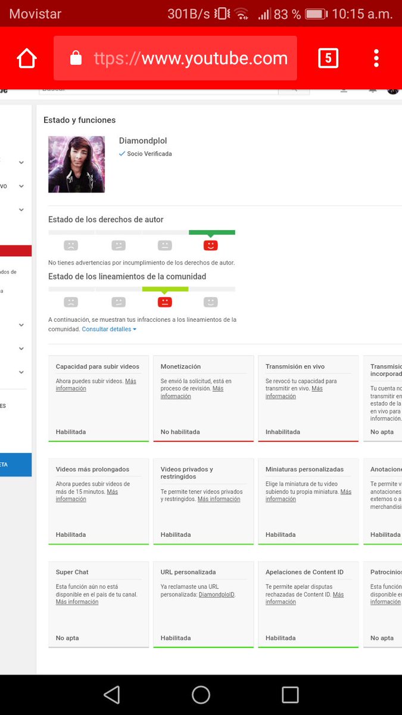The width and height of the screenshot is (402, 715).
Task: Click the Apelaciones de Content ID card title
Action: click(x=304, y=572)
